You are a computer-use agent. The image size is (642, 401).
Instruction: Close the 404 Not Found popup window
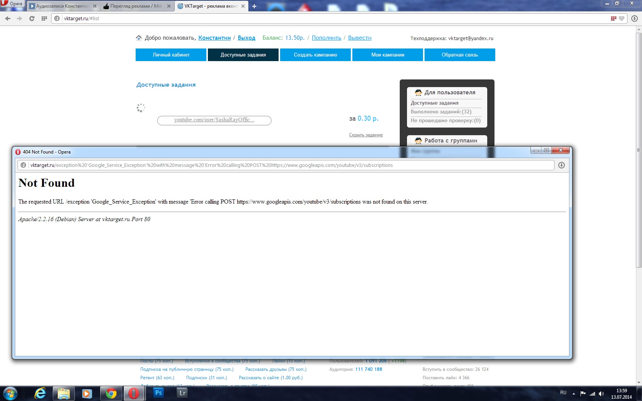[x=561, y=150]
